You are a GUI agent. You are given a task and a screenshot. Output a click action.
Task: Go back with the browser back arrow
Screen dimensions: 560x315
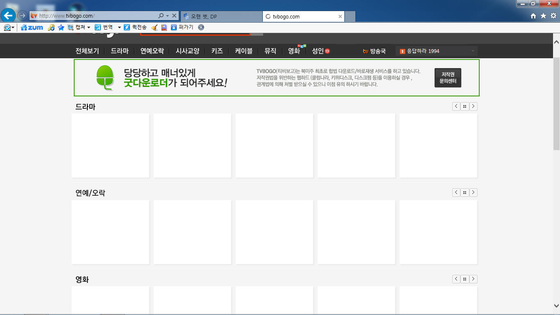point(8,16)
